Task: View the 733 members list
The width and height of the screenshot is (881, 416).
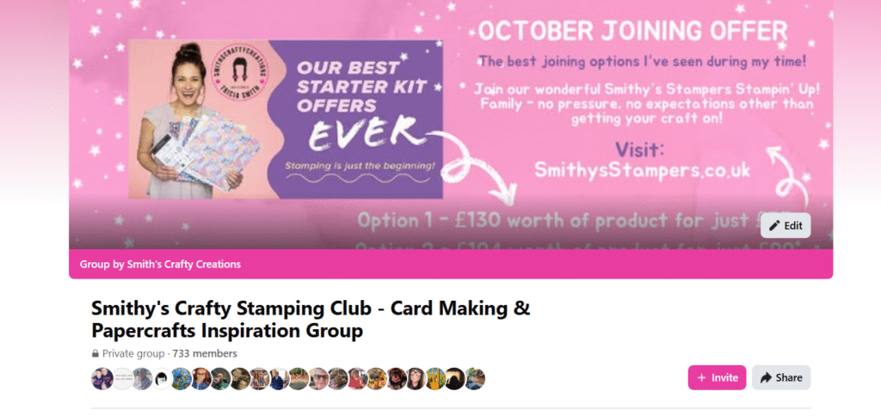Action: [205, 353]
